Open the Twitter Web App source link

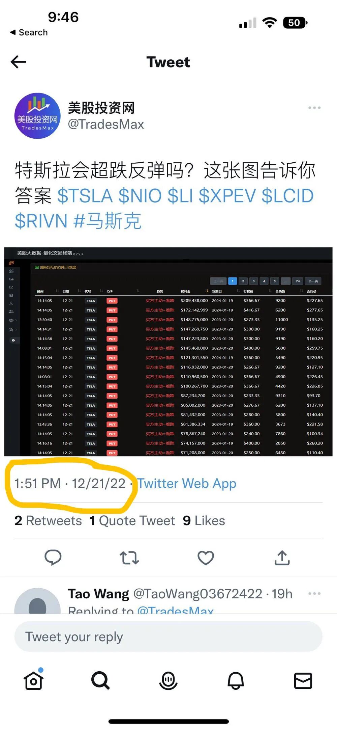(187, 483)
